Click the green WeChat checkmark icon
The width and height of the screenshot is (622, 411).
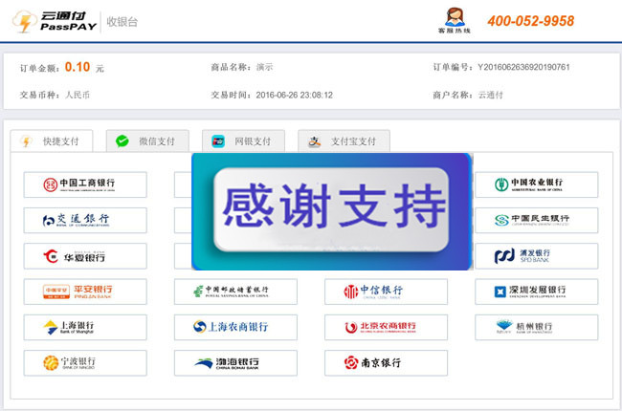click(x=122, y=141)
